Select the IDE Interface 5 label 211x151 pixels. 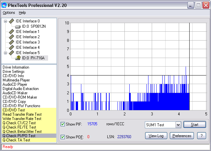[x=28, y=53]
